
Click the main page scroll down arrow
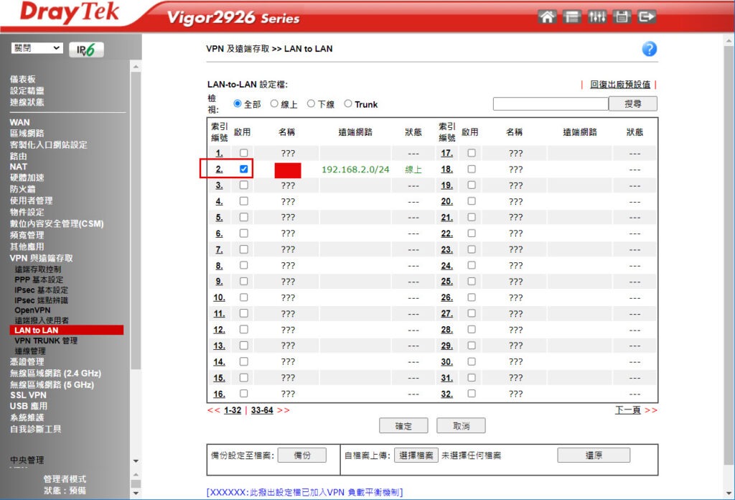click(x=729, y=494)
